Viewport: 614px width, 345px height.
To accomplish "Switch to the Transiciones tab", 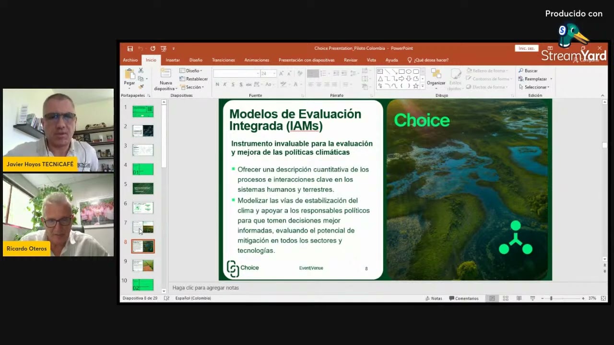I will (224, 60).
